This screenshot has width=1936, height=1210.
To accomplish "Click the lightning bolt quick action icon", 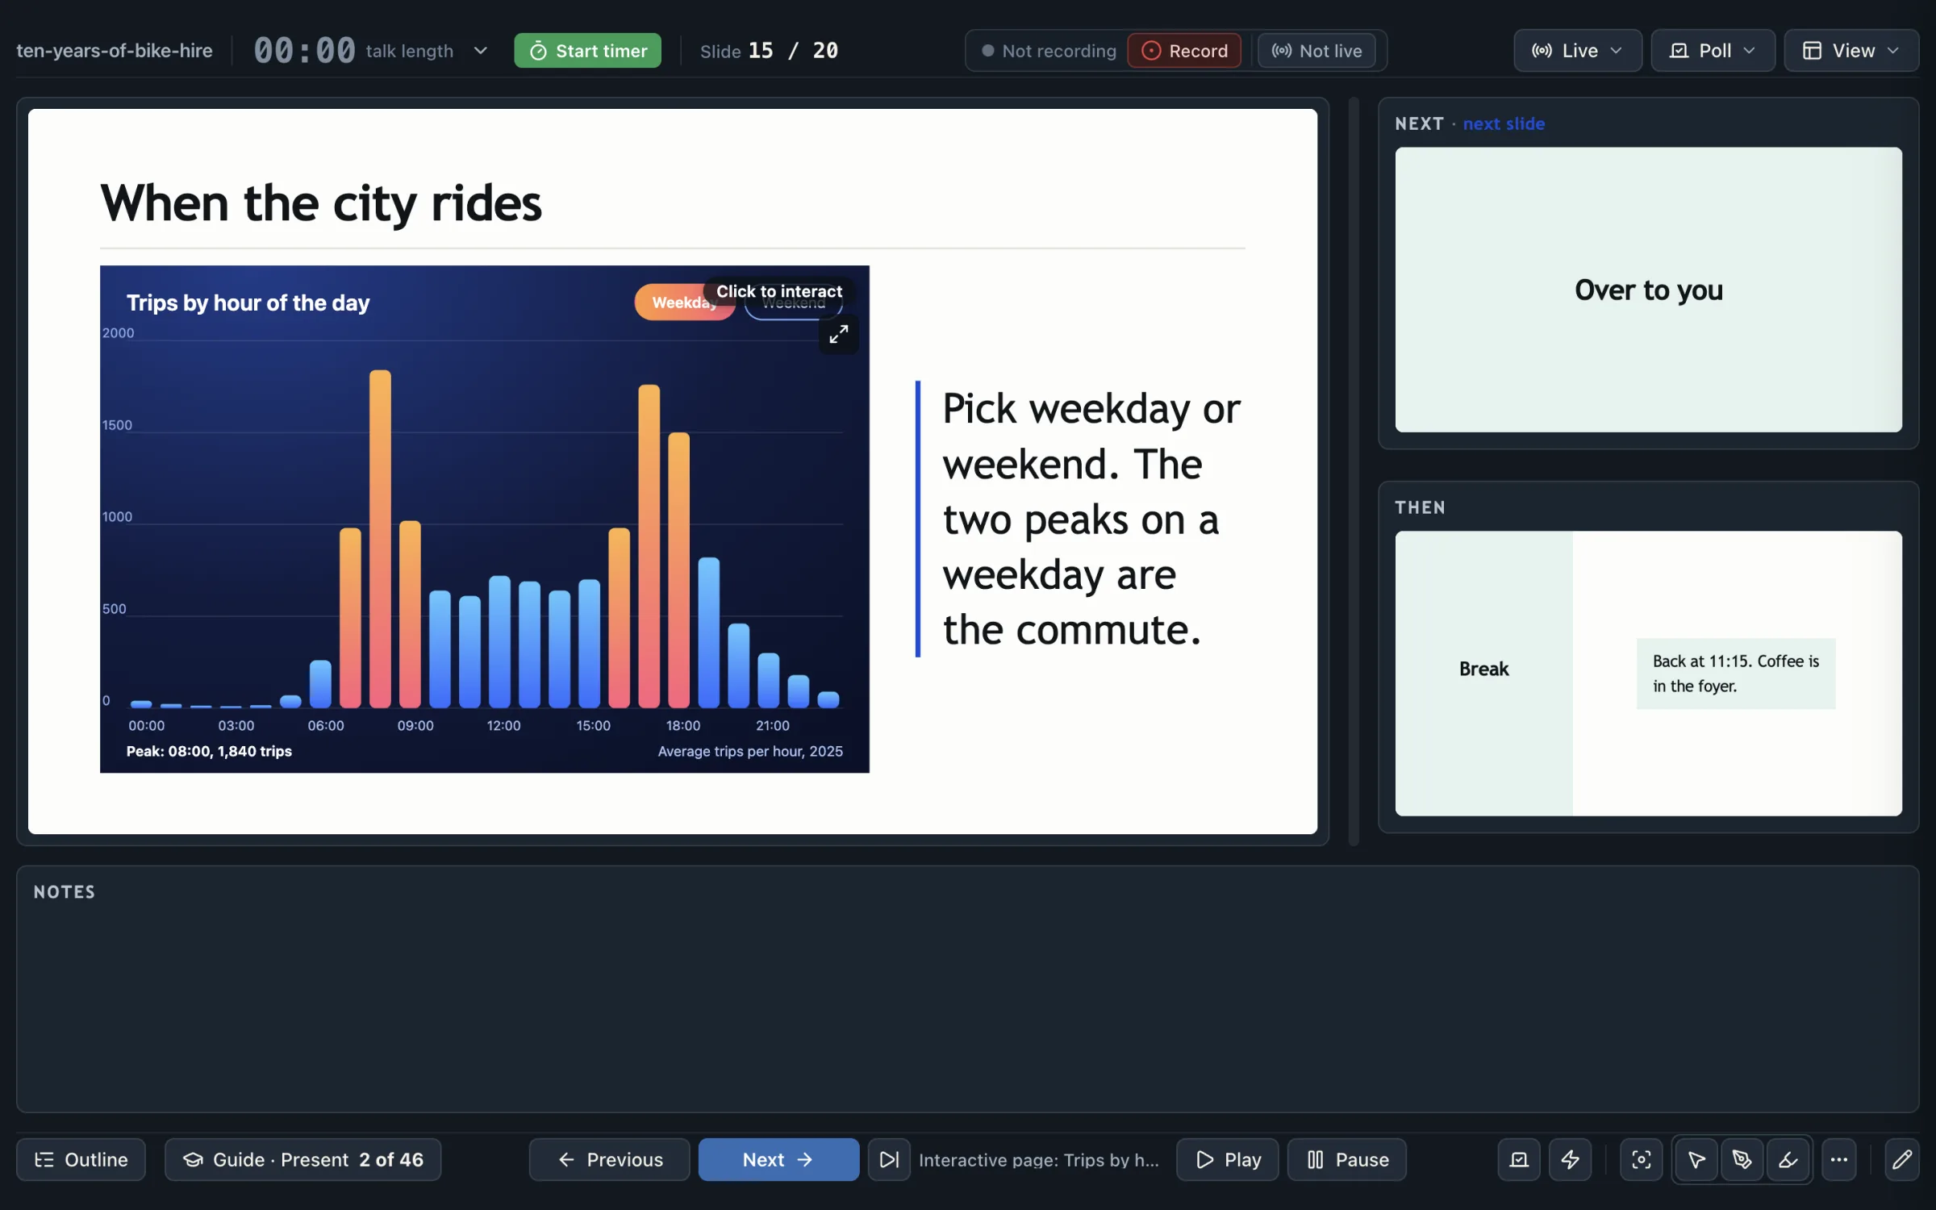I will (x=1570, y=1159).
